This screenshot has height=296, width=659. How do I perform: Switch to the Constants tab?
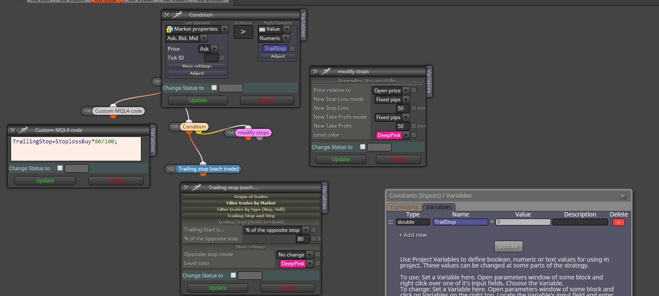coord(404,207)
